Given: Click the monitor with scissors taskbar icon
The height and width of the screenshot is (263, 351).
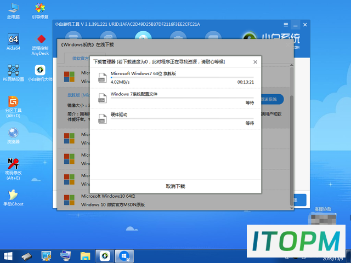Looking at the screenshot, I should [46, 256].
